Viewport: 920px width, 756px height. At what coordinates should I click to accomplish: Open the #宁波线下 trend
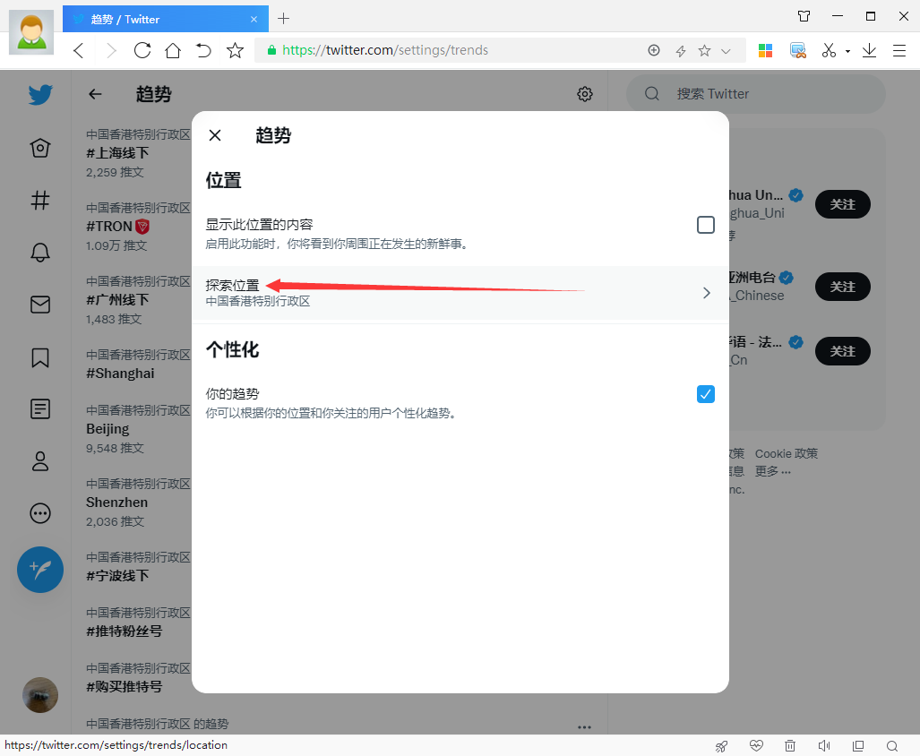click(x=117, y=576)
